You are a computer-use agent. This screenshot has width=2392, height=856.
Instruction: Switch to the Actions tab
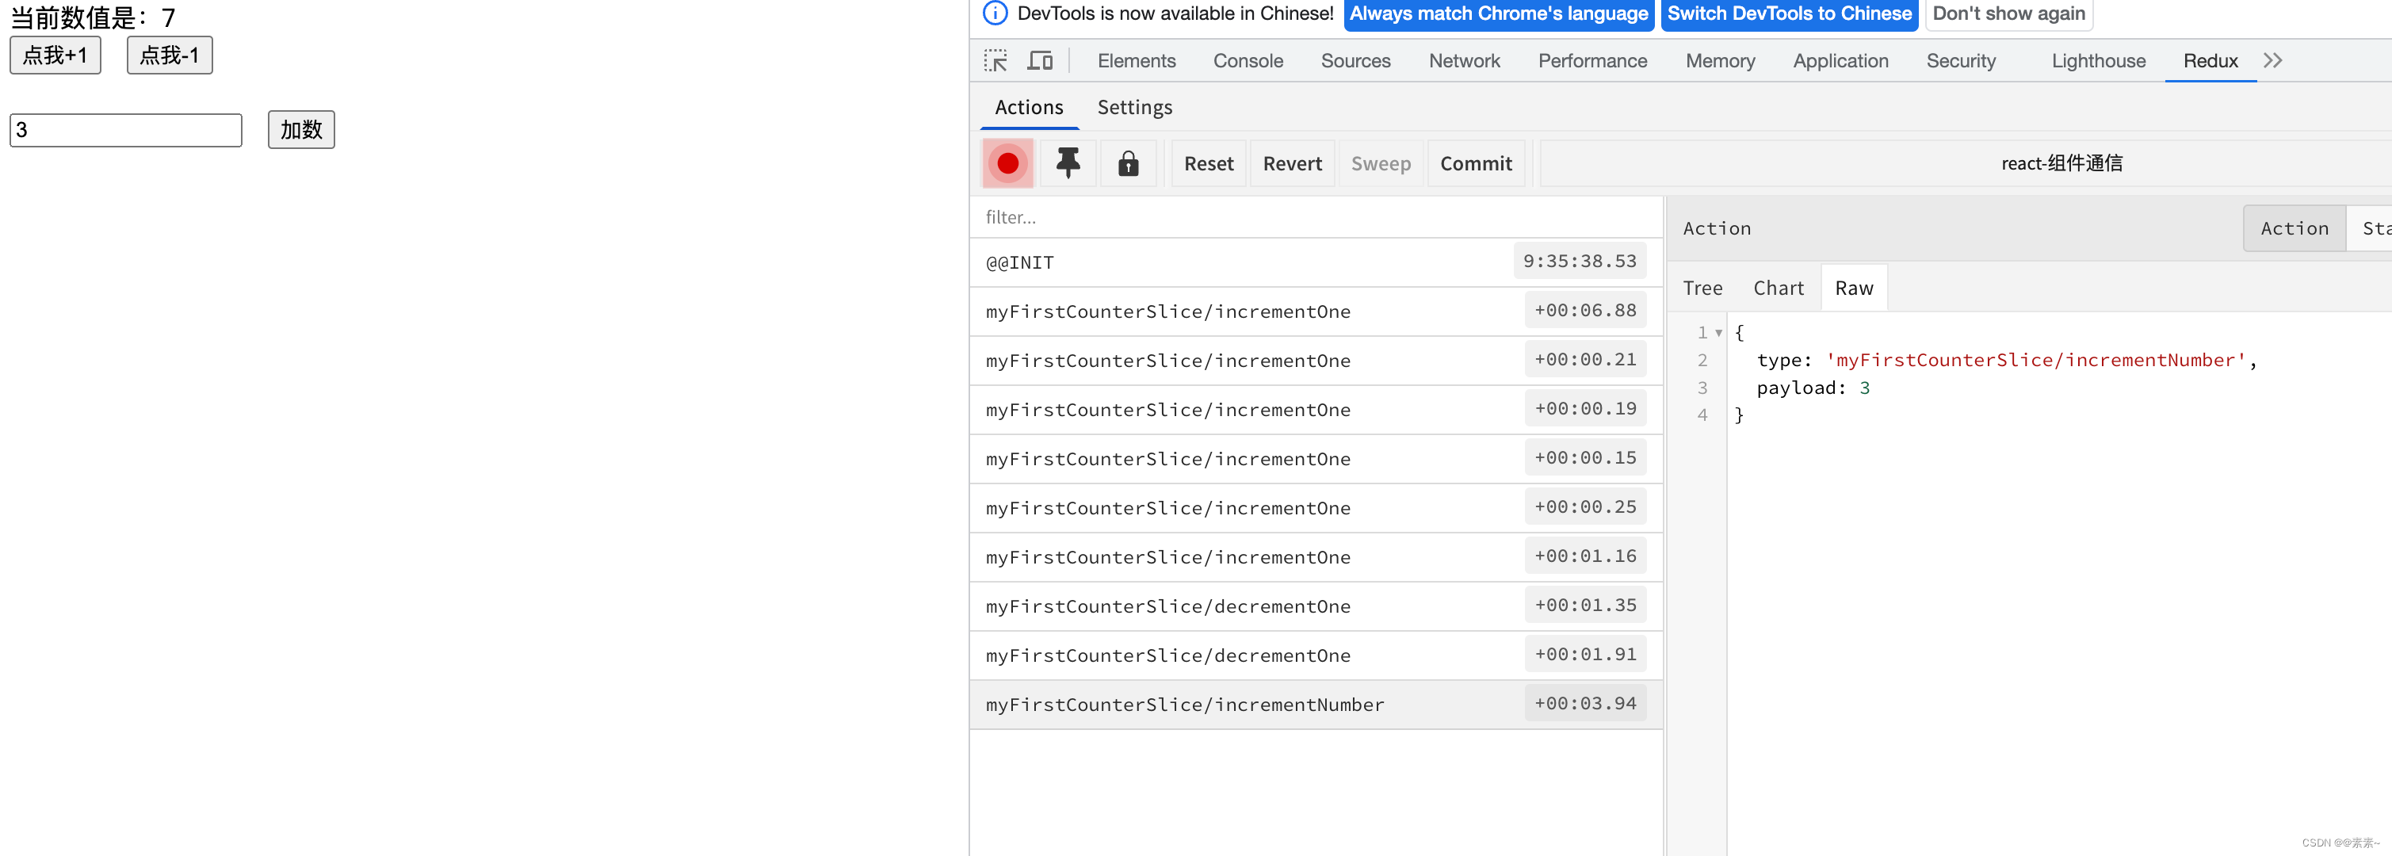click(1030, 107)
